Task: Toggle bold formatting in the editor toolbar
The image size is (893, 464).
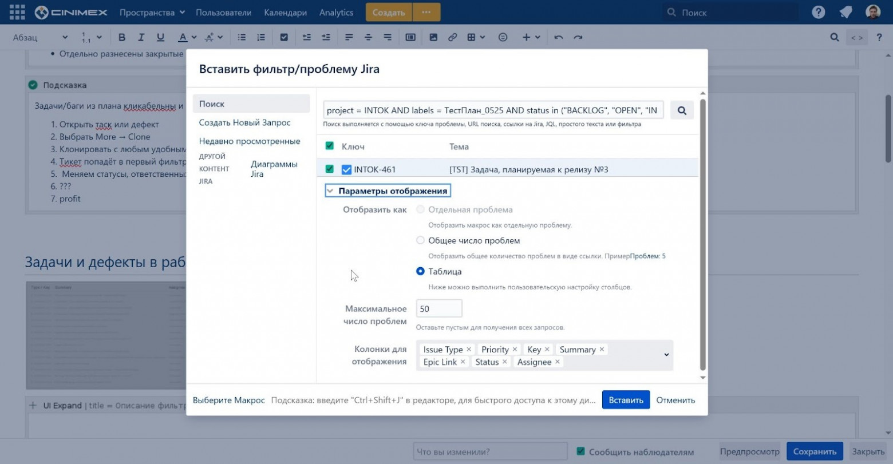Action: [x=121, y=37]
